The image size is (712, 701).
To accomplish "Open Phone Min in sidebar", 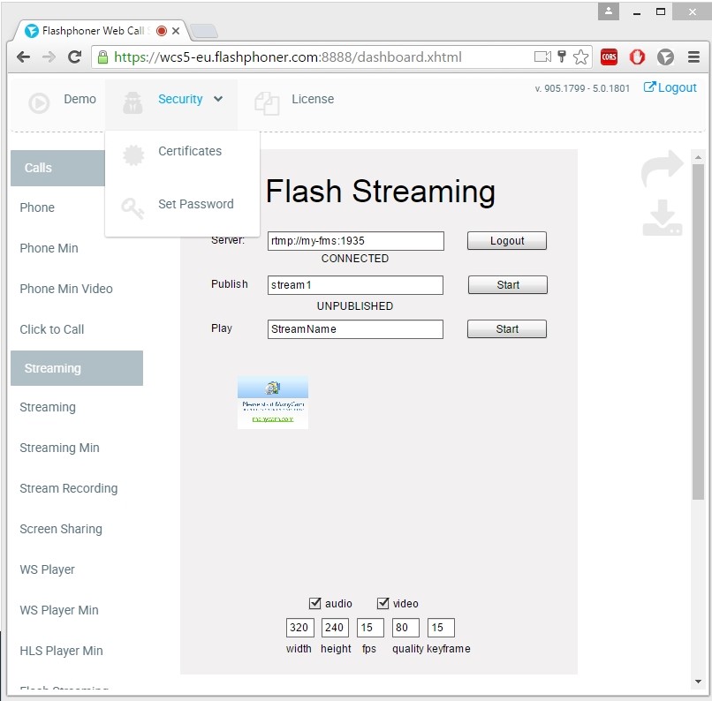I will pyautogui.click(x=49, y=248).
